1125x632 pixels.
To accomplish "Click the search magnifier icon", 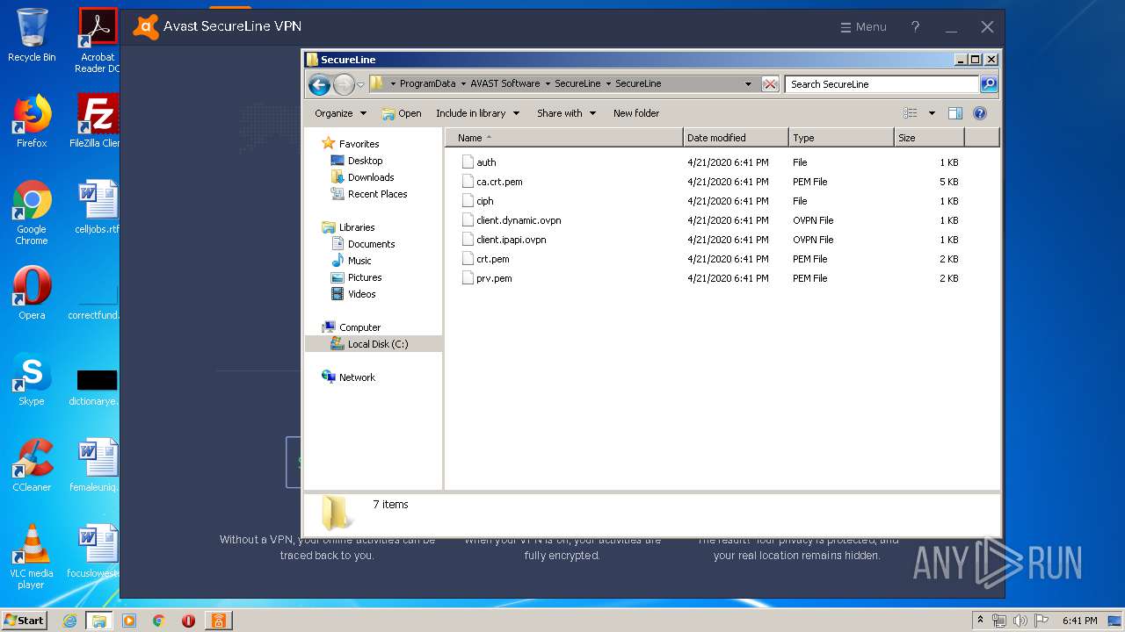I will coord(989,84).
